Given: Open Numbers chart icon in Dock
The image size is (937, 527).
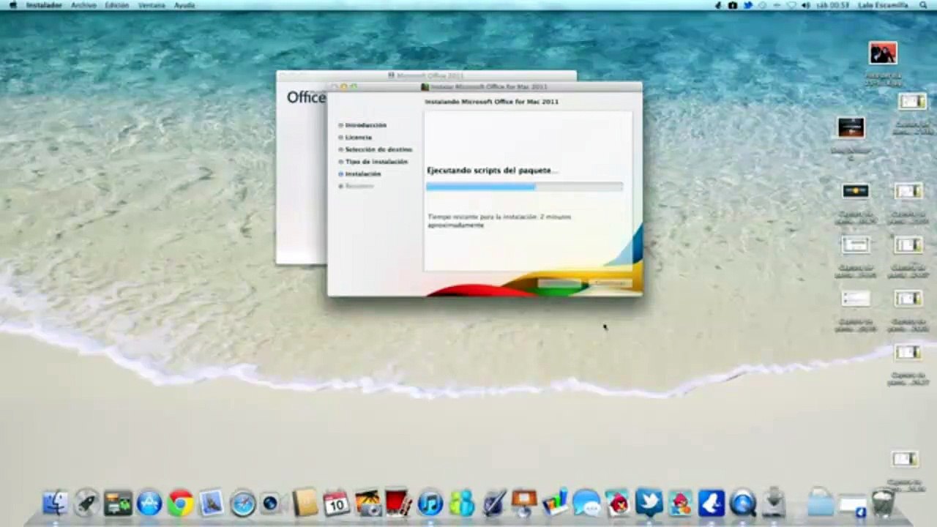Looking at the screenshot, I should coord(555,503).
